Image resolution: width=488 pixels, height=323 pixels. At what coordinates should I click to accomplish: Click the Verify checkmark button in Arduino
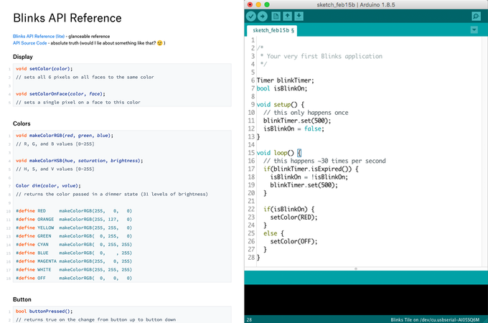pyautogui.click(x=251, y=17)
